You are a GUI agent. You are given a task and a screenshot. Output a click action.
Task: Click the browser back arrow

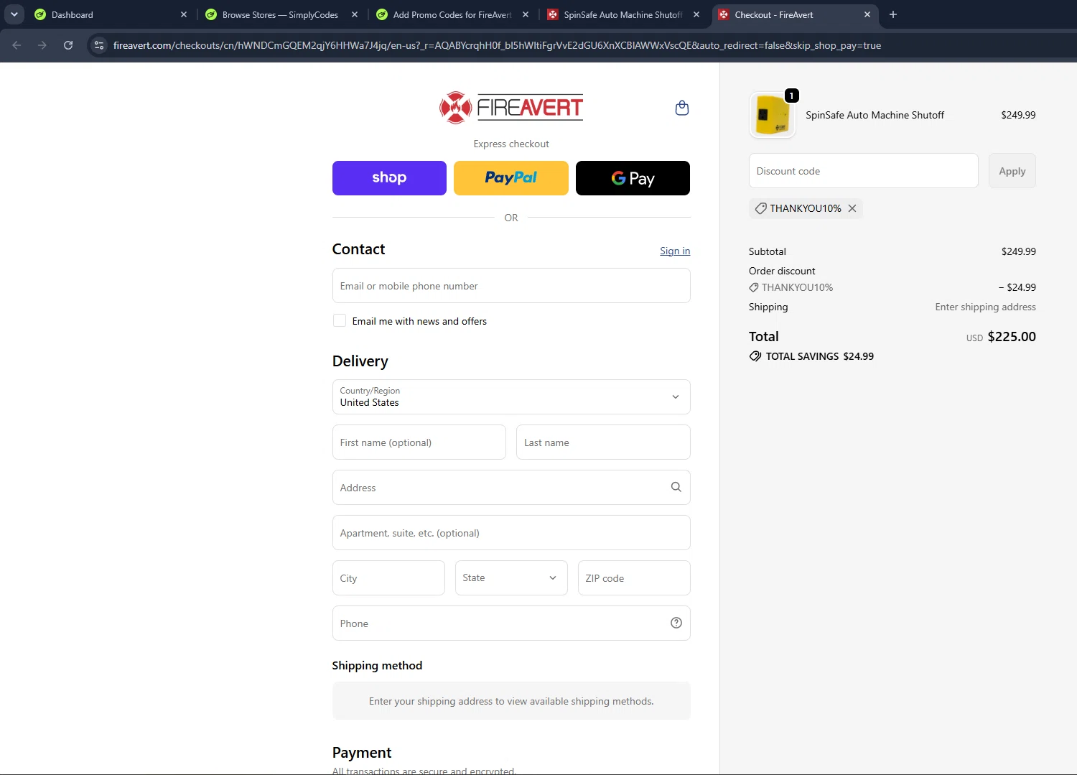[17, 45]
